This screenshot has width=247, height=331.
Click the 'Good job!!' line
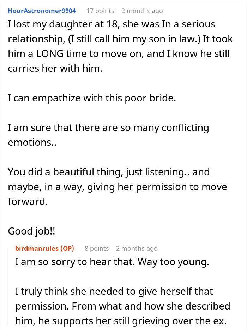[x=31, y=231]
